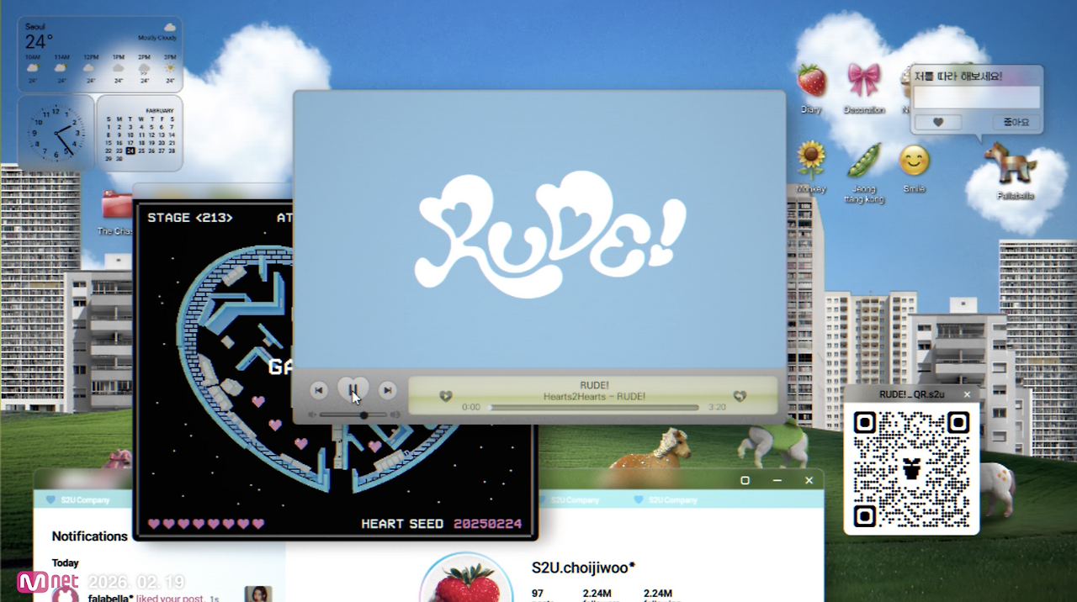Open the Smile emoji desktop icon
This screenshot has height=602, width=1077.
(x=914, y=160)
